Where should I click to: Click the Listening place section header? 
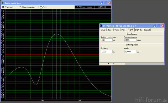[x=132, y=45]
